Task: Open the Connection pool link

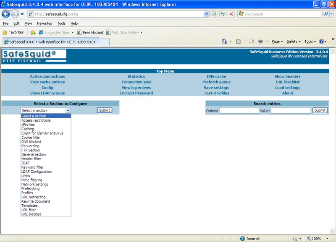Action: click(x=136, y=82)
